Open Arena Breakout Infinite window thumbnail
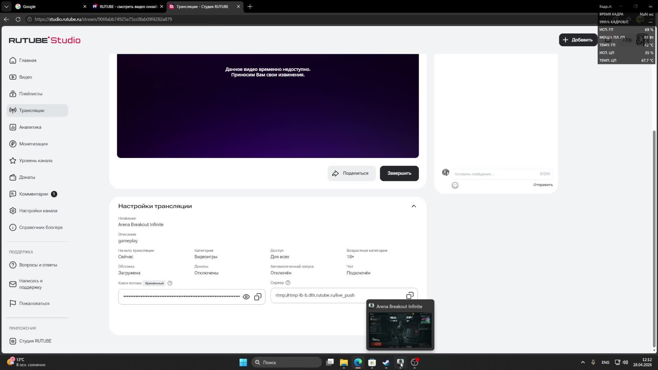The image size is (658, 370). [x=400, y=330]
